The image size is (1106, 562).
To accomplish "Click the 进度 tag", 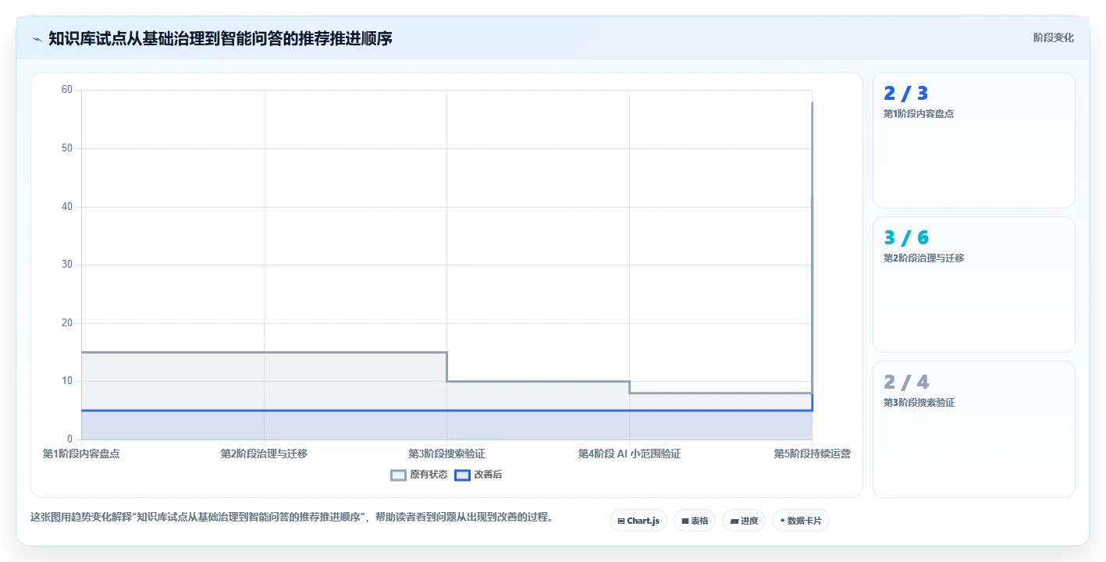I will (744, 521).
